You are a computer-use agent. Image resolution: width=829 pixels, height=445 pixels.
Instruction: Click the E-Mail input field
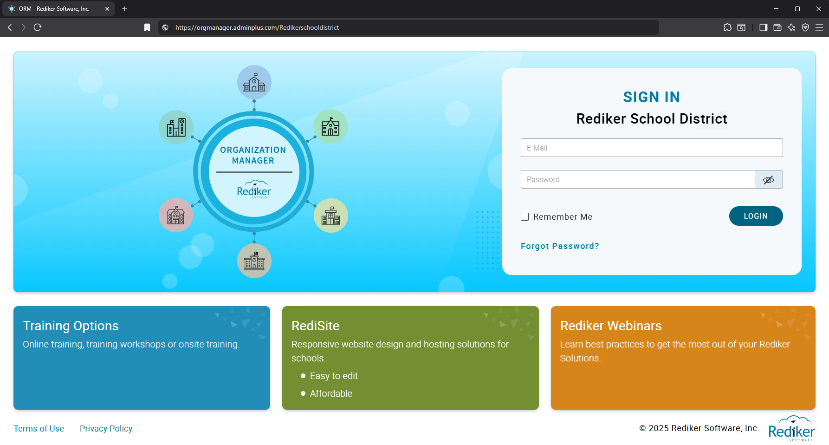point(652,148)
